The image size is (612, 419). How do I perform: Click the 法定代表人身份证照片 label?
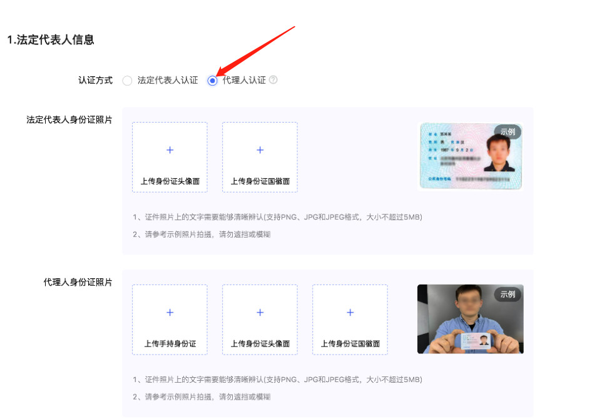click(69, 119)
